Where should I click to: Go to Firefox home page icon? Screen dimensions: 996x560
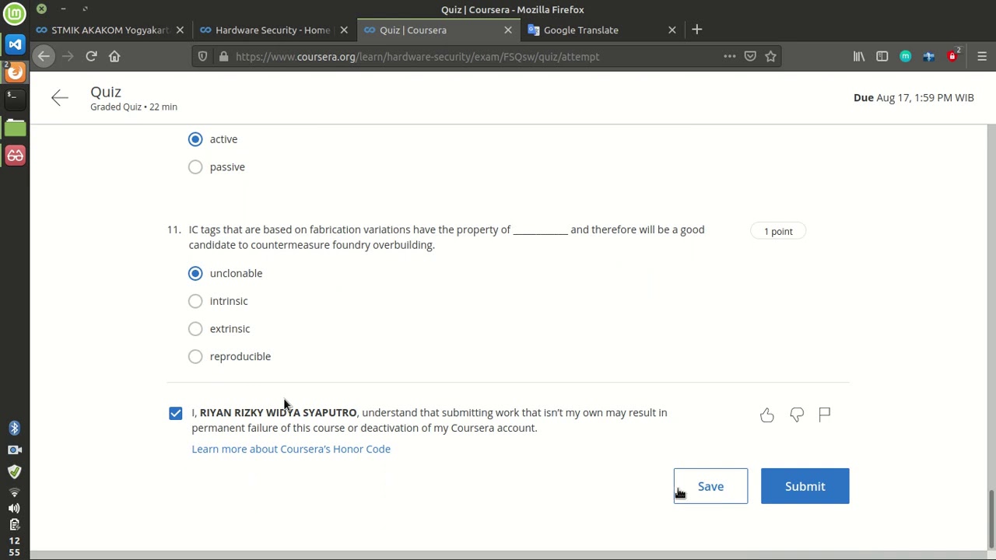(x=114, y=56)
